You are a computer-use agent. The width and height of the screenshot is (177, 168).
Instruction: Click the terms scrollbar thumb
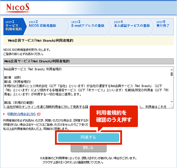(172, 74)
